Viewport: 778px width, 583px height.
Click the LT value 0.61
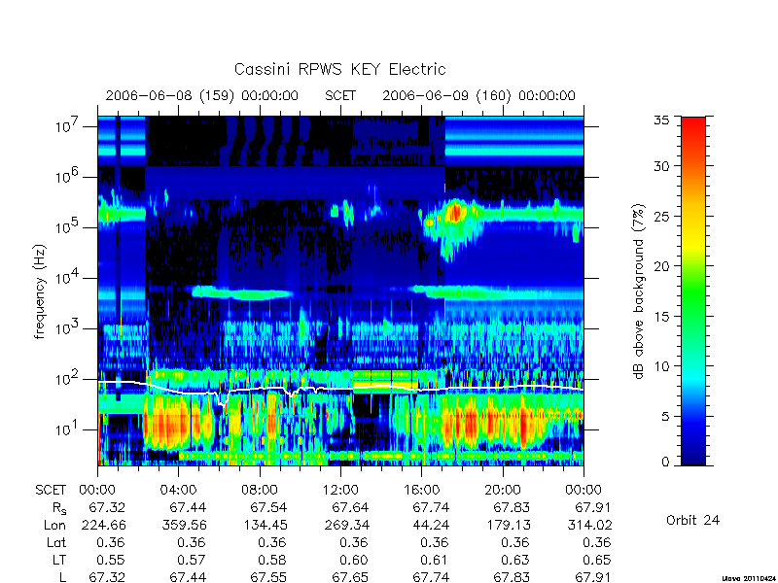(x=434, y=561)
